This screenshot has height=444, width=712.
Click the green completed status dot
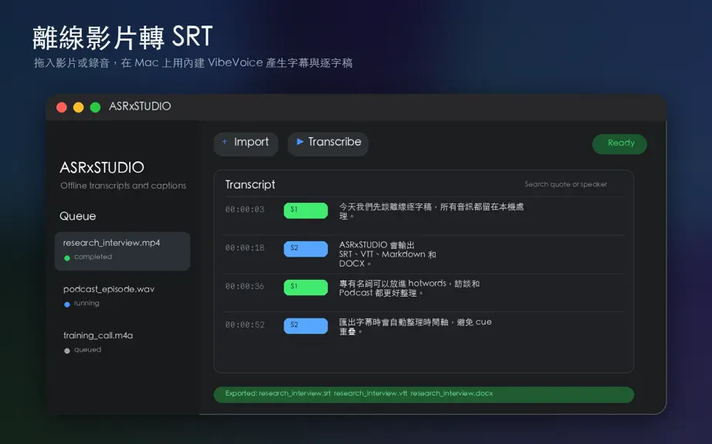67,257
